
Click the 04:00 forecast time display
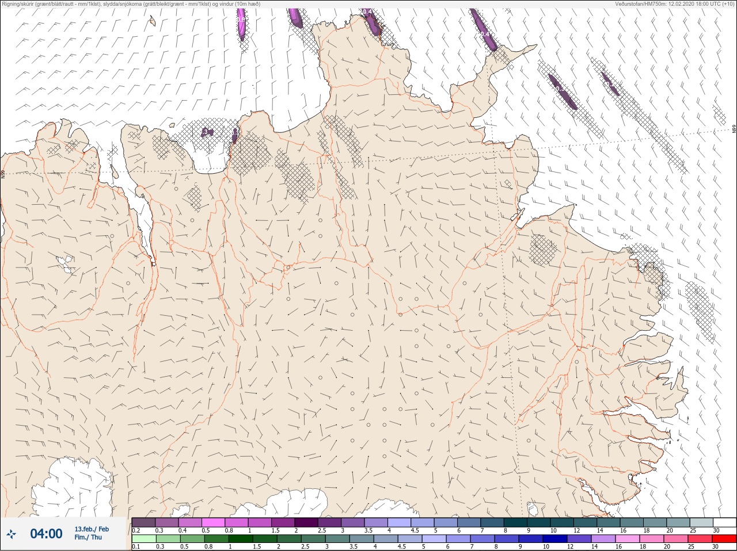pyautogui.click(x=46, y=534)
